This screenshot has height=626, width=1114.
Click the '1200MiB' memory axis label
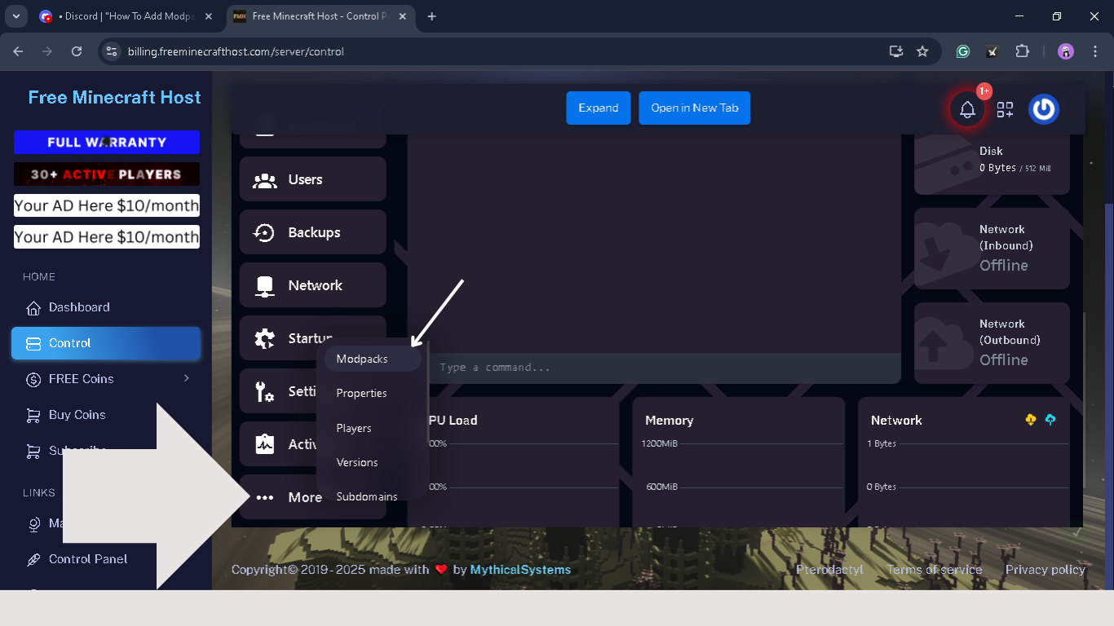click(660, 443)
